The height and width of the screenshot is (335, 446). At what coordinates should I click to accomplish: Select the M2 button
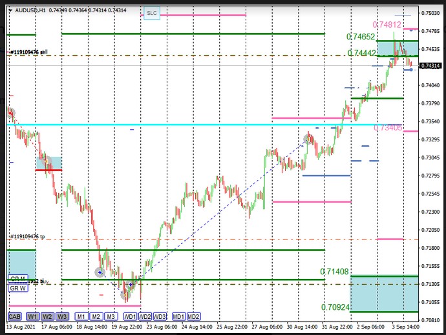[96, 316]
